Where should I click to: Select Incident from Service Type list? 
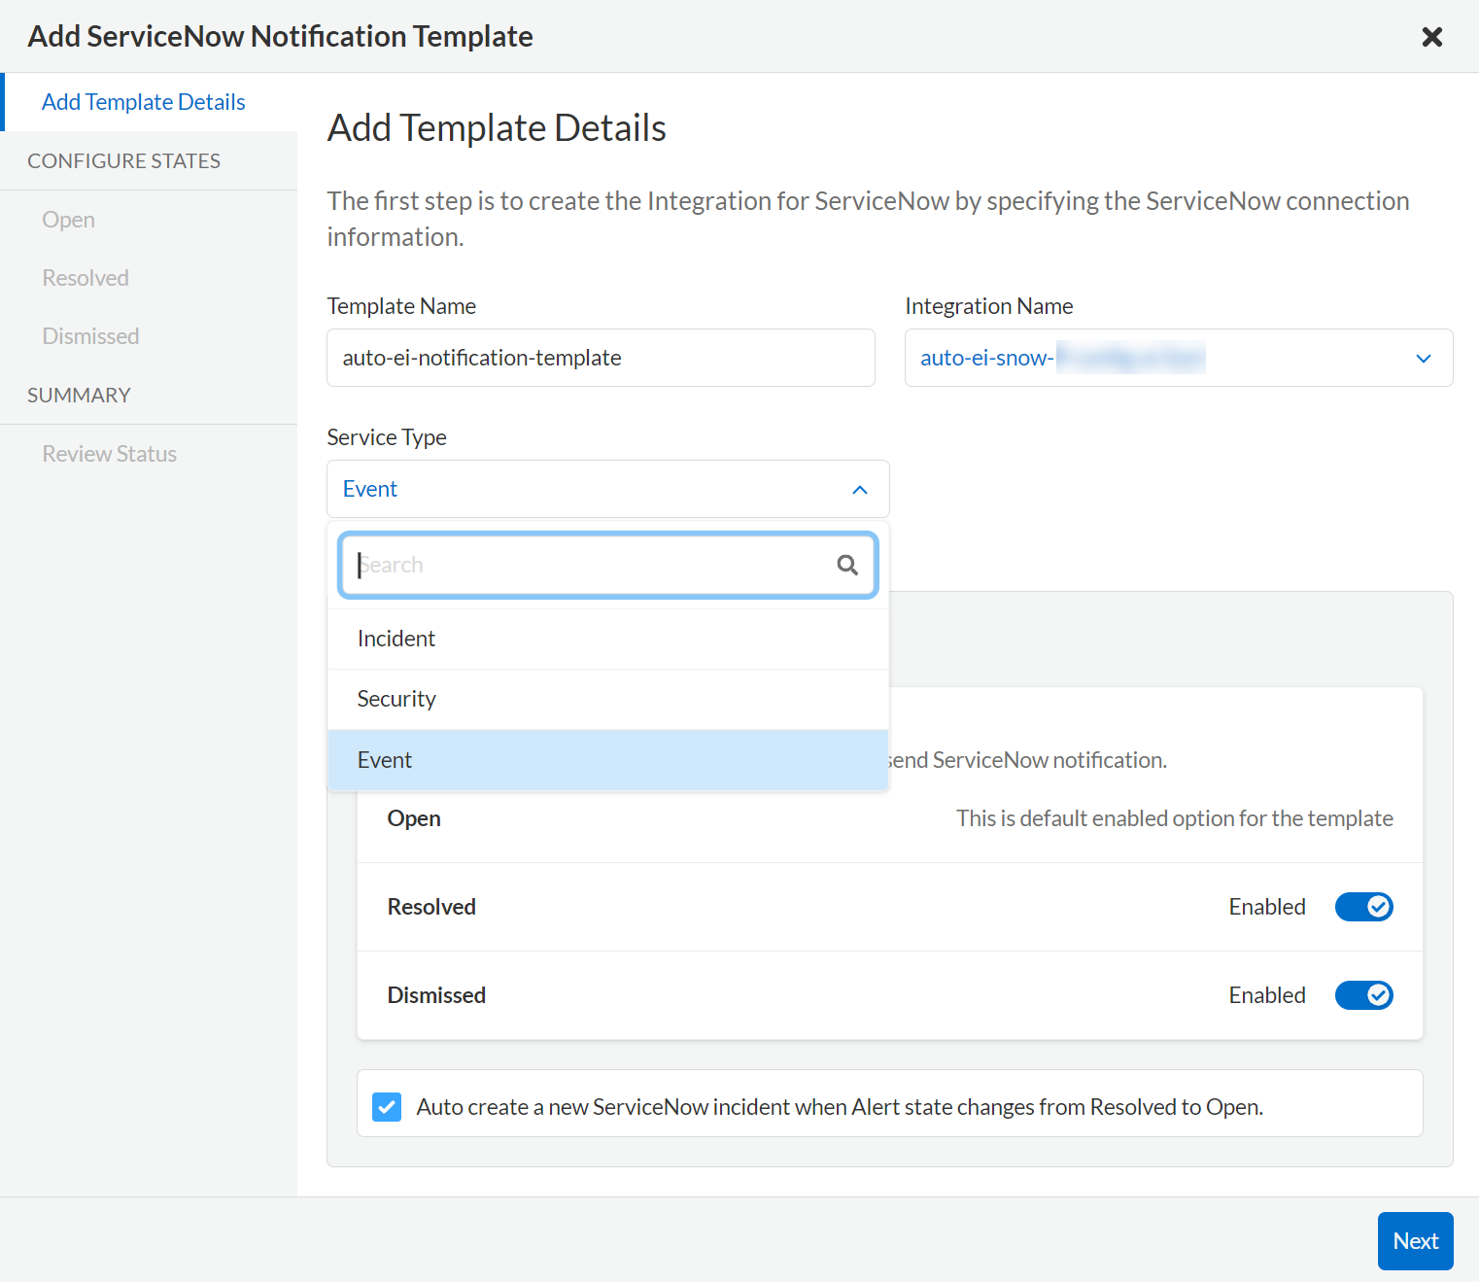click(x=608, y=639)
